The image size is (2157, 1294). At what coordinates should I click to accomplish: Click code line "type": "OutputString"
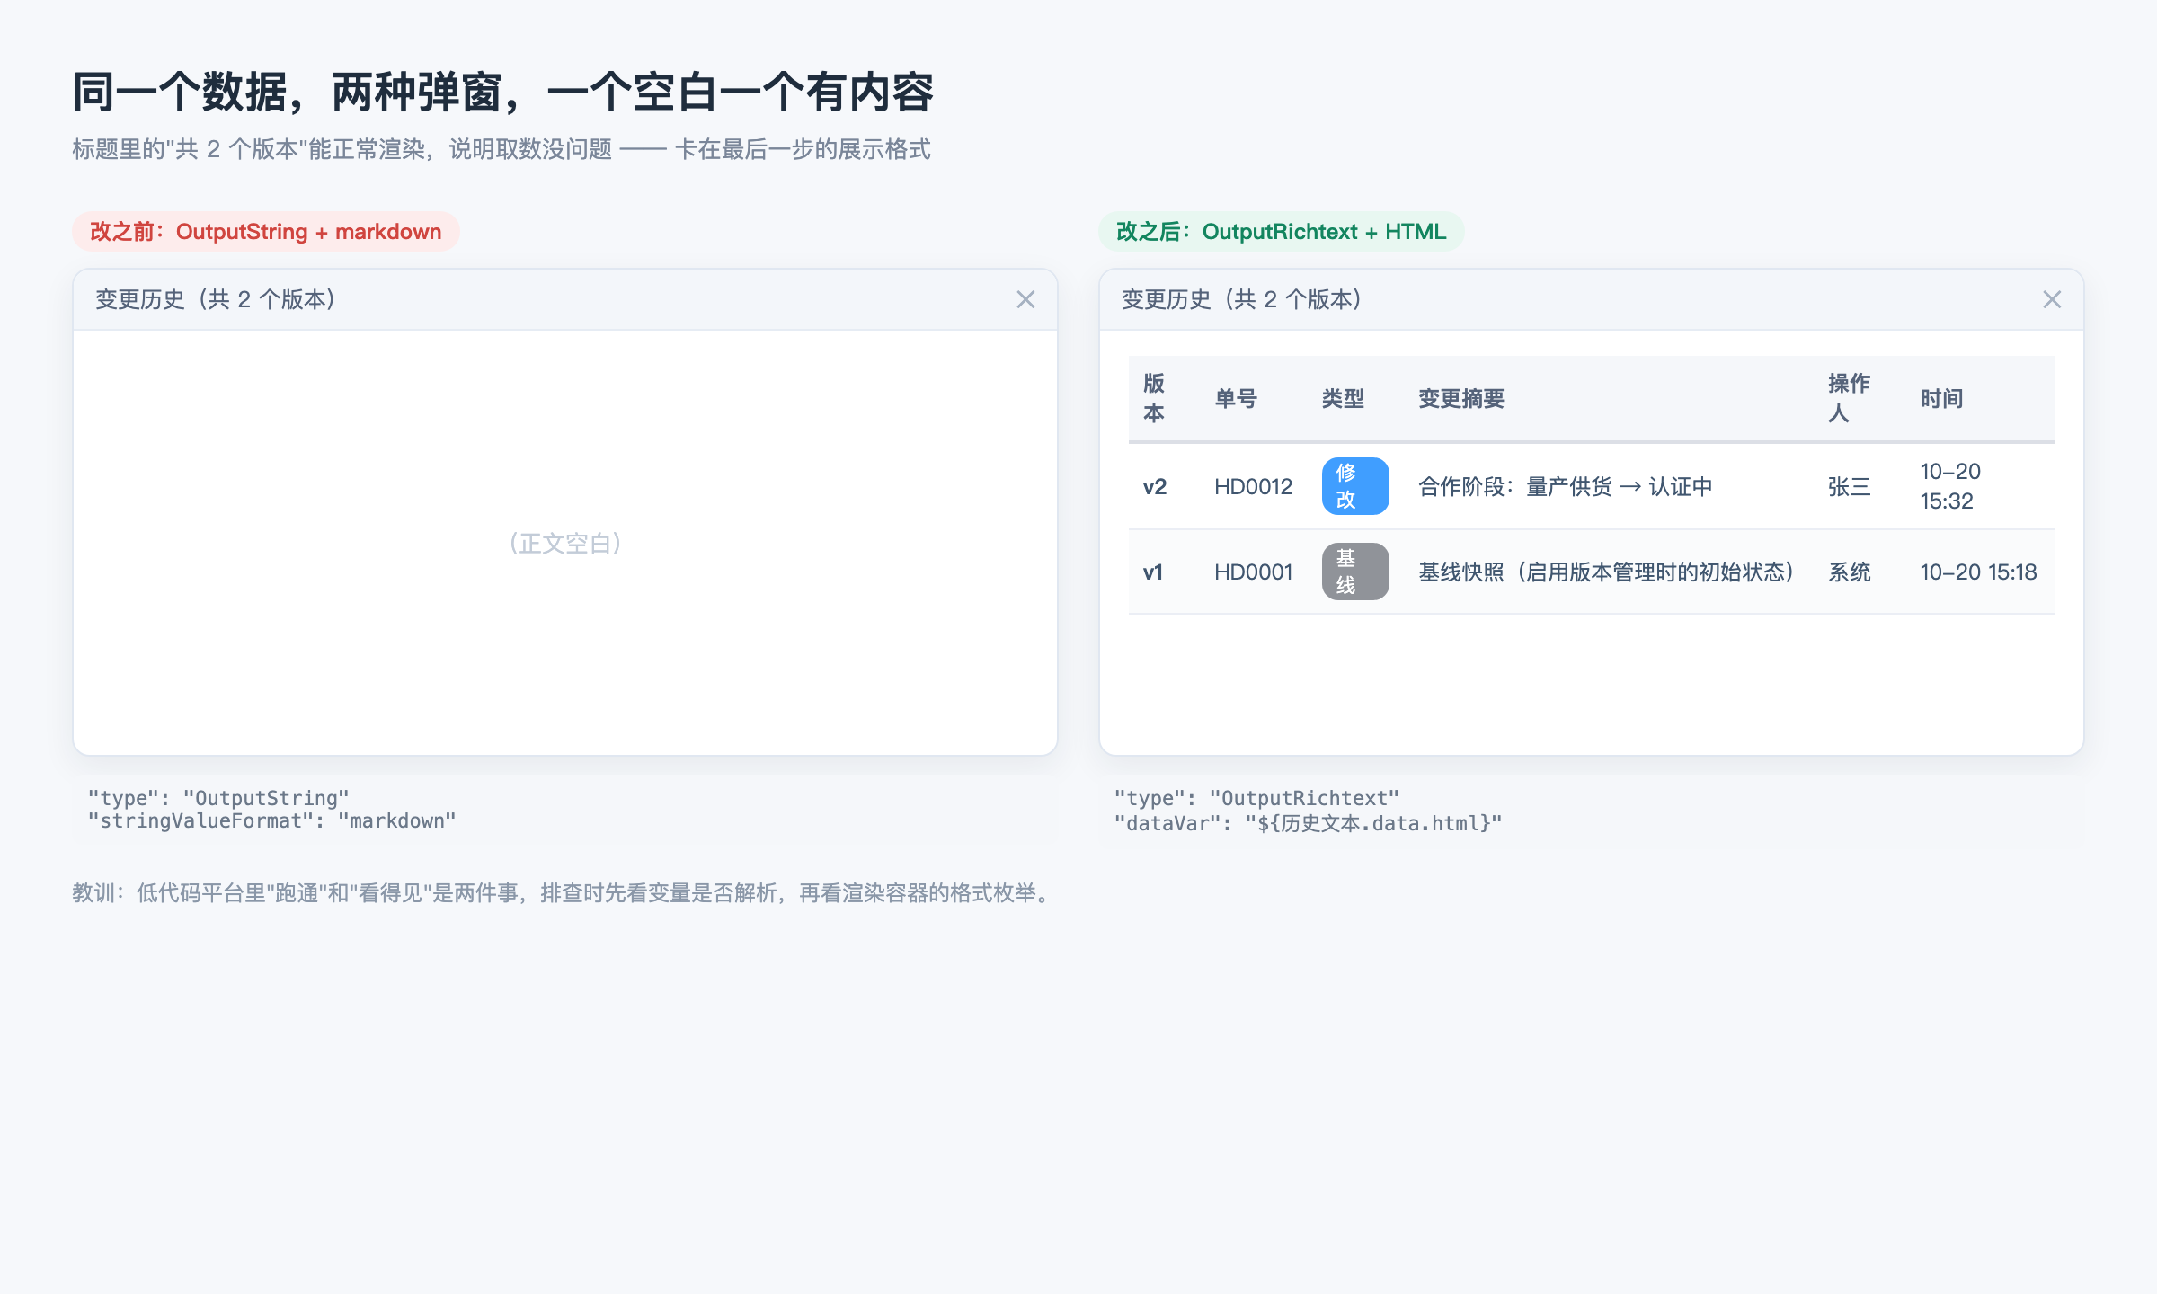(x=218, y=798)
